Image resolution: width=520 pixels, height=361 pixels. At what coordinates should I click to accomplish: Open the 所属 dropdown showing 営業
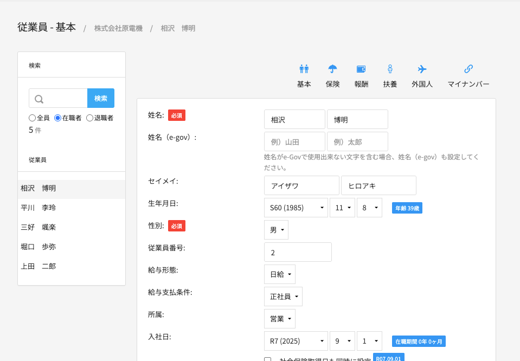point(280,319)
